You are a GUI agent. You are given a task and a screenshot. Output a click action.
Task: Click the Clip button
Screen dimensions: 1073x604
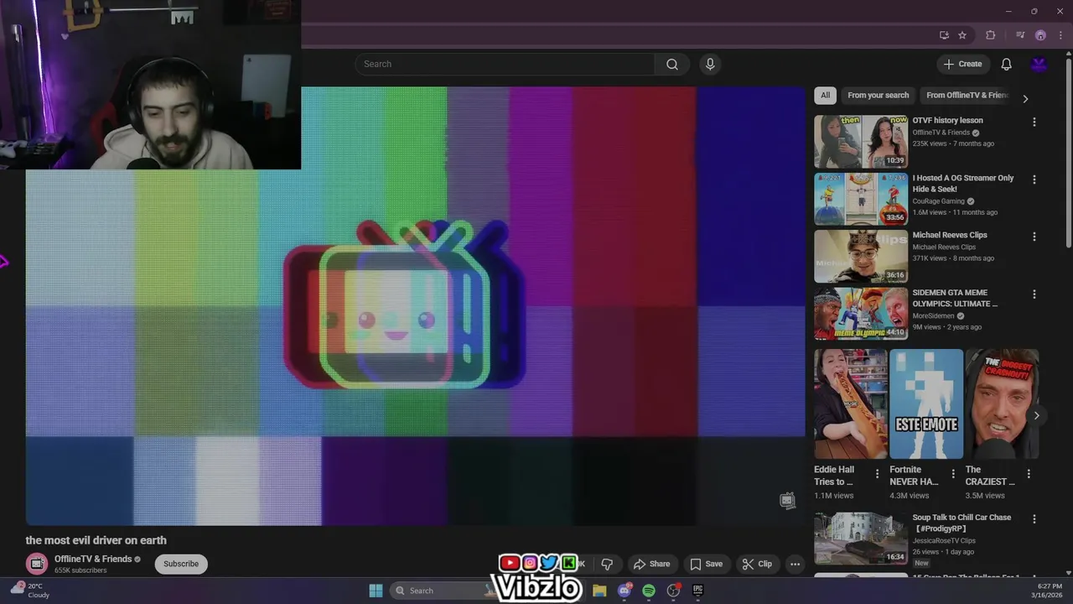[757, 564]
